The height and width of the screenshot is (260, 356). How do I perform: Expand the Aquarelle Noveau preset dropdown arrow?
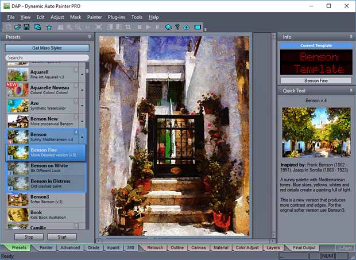pyautogui.click(x=82, y=90)
